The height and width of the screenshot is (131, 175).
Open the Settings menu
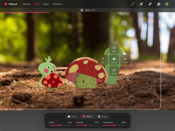point(27,4)
